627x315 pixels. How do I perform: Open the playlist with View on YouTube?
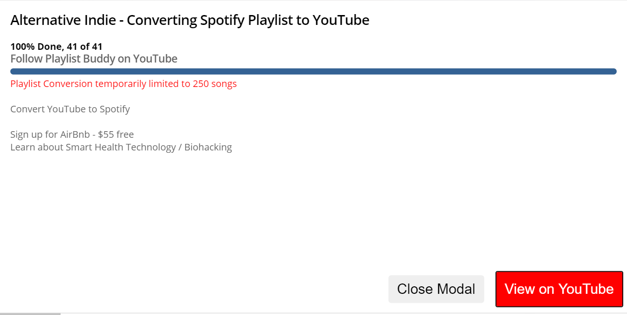[559, 289]
